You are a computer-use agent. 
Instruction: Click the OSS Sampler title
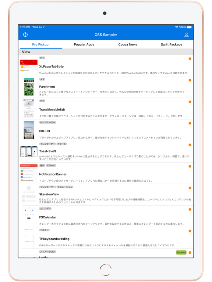click(x=106, y=35)
